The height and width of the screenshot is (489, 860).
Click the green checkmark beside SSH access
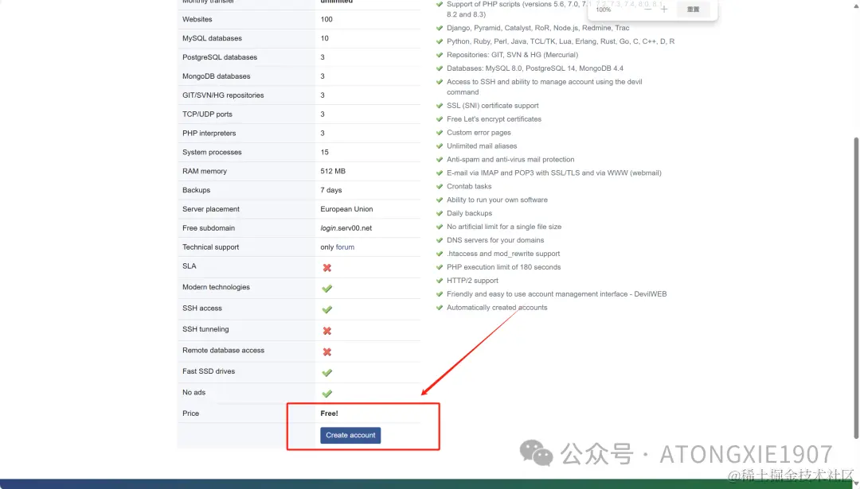tap(327, 310)
